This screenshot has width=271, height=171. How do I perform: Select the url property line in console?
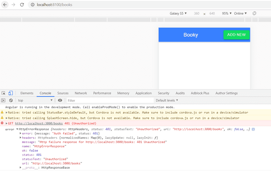point(52,163)
